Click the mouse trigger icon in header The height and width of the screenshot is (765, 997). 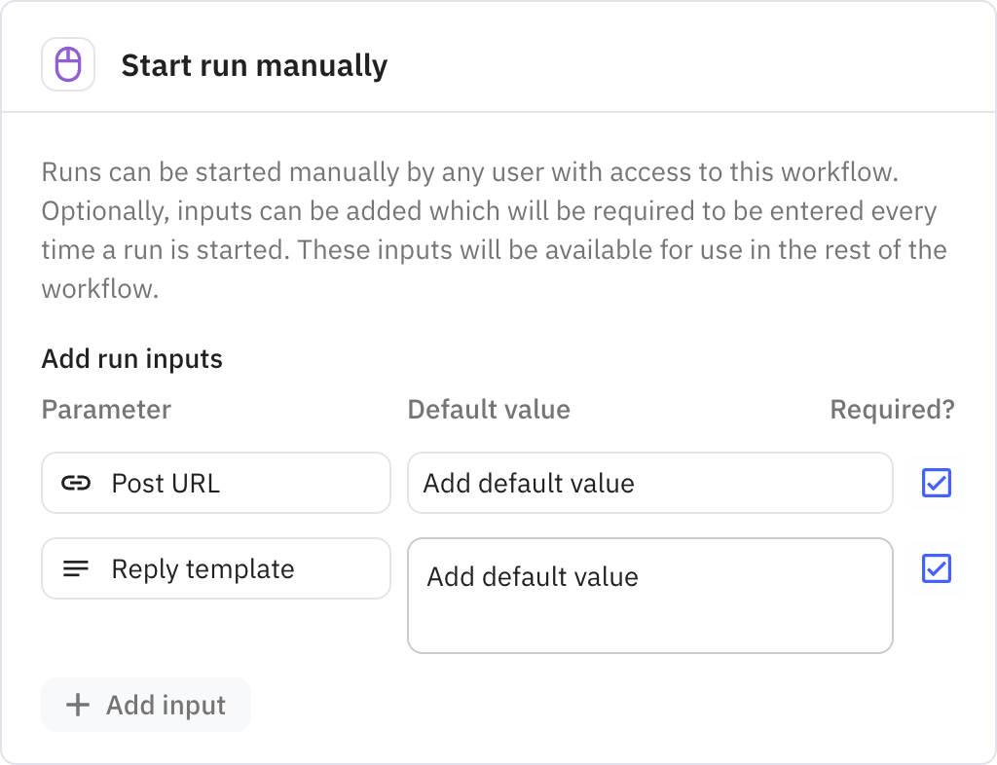click(x=68, y=65)
